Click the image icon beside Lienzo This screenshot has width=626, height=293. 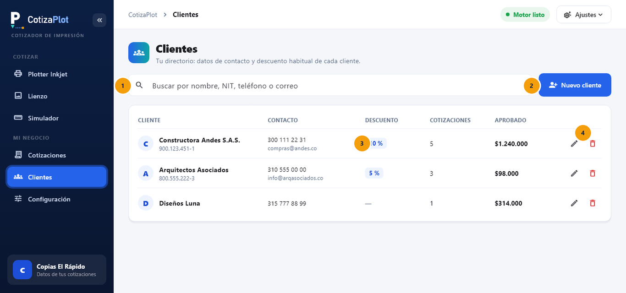pyautogui.click(x=18, y=96)
